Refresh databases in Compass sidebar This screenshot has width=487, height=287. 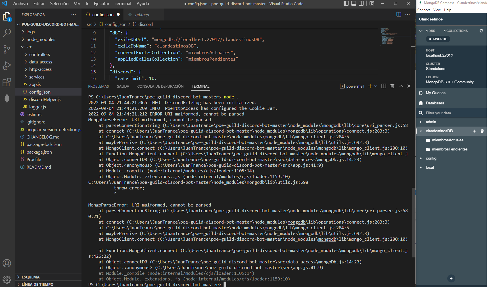click(481, 31)
